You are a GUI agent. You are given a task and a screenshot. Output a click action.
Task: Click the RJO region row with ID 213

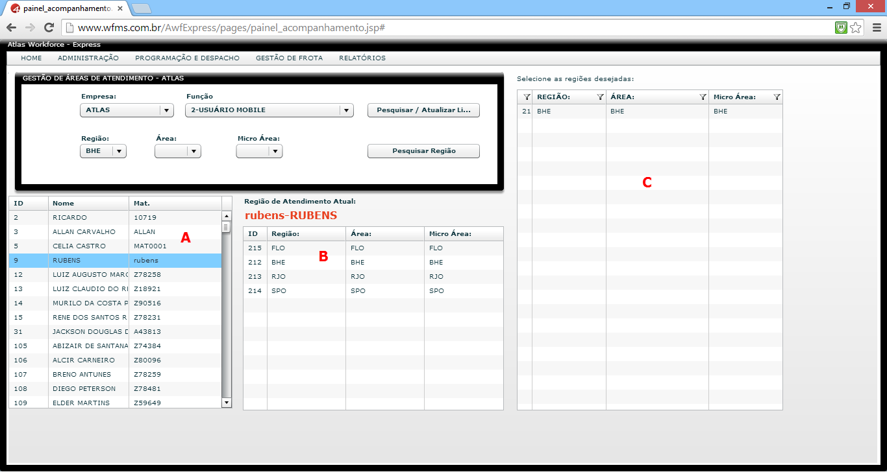click(373, 277)
